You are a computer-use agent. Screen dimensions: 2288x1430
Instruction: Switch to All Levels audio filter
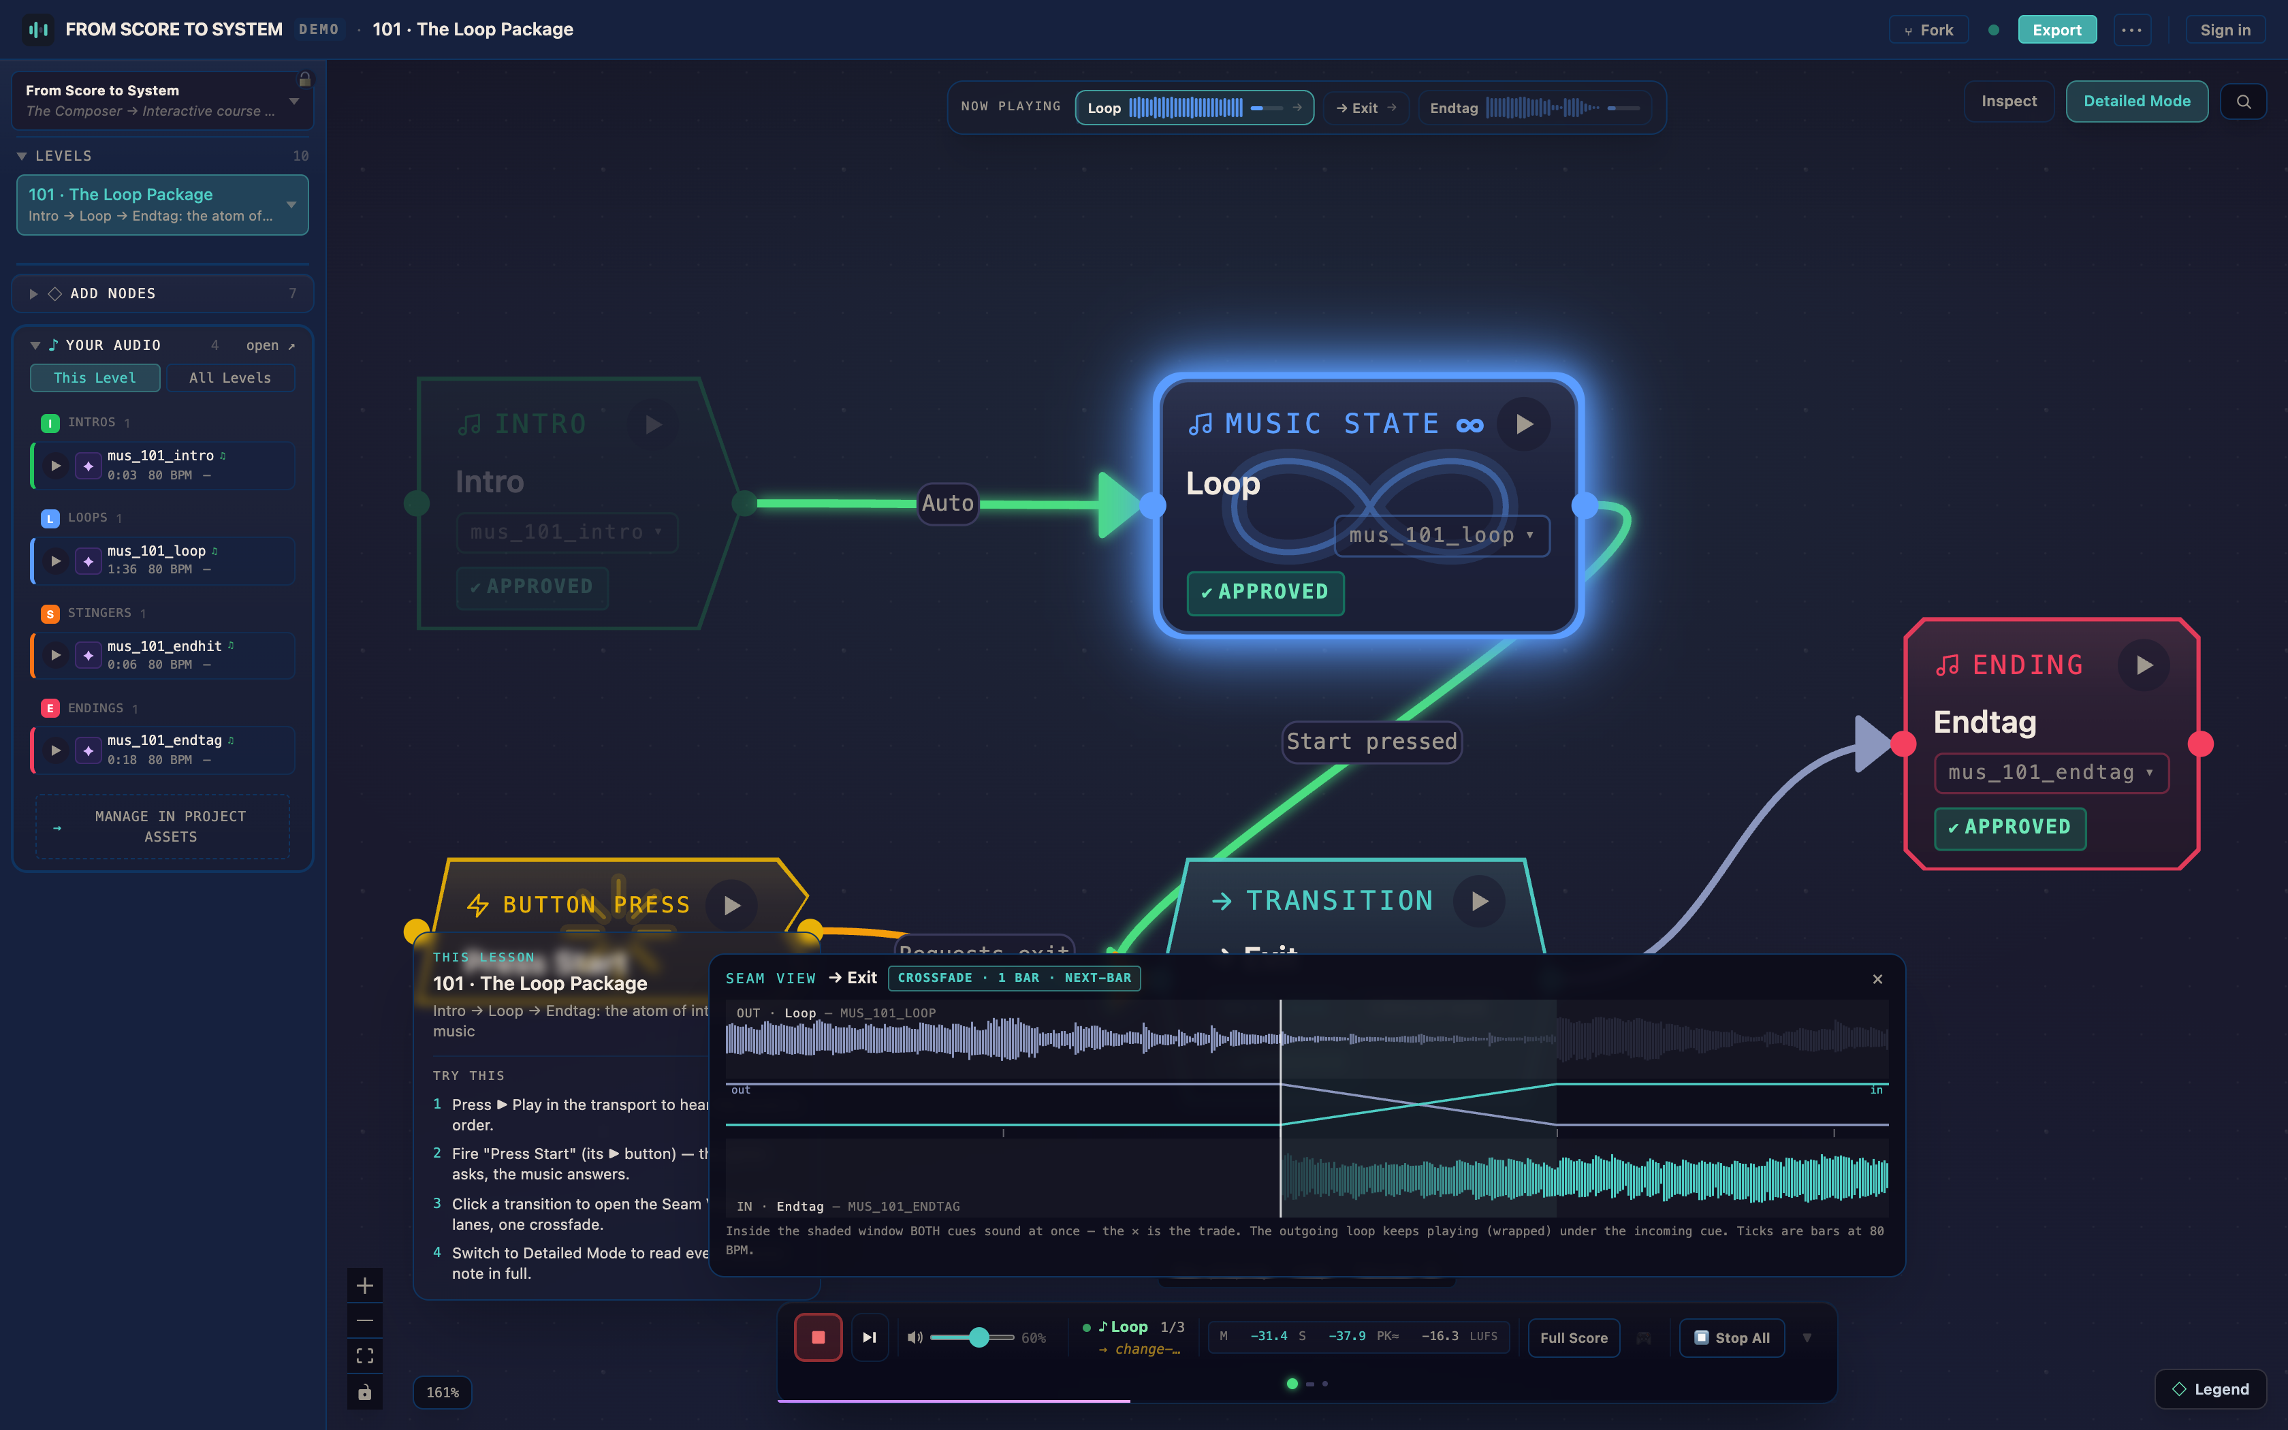click(x=229, y=377)
